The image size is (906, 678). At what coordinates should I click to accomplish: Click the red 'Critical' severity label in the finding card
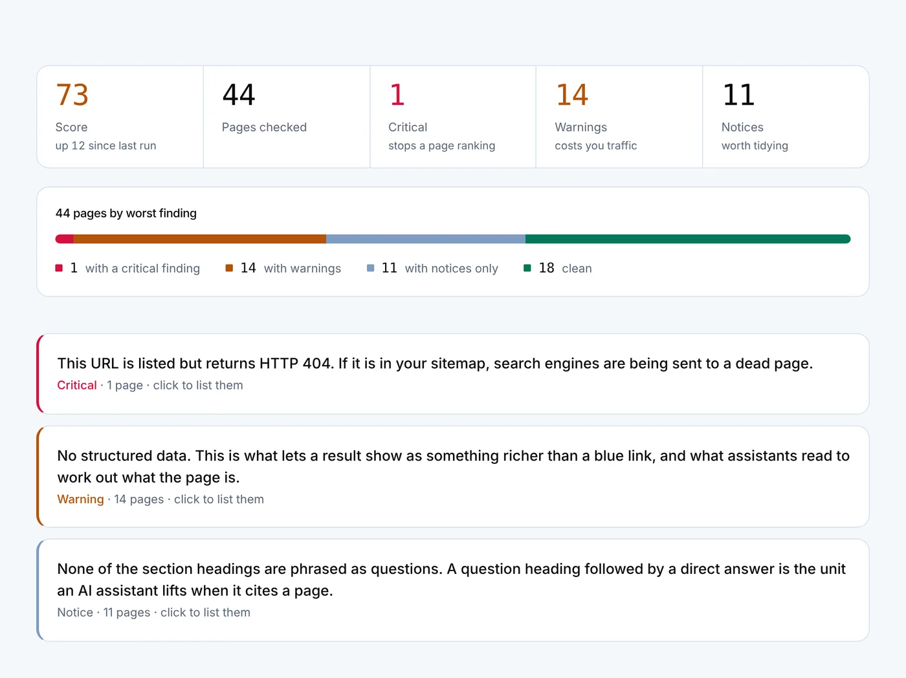[77, 385]
